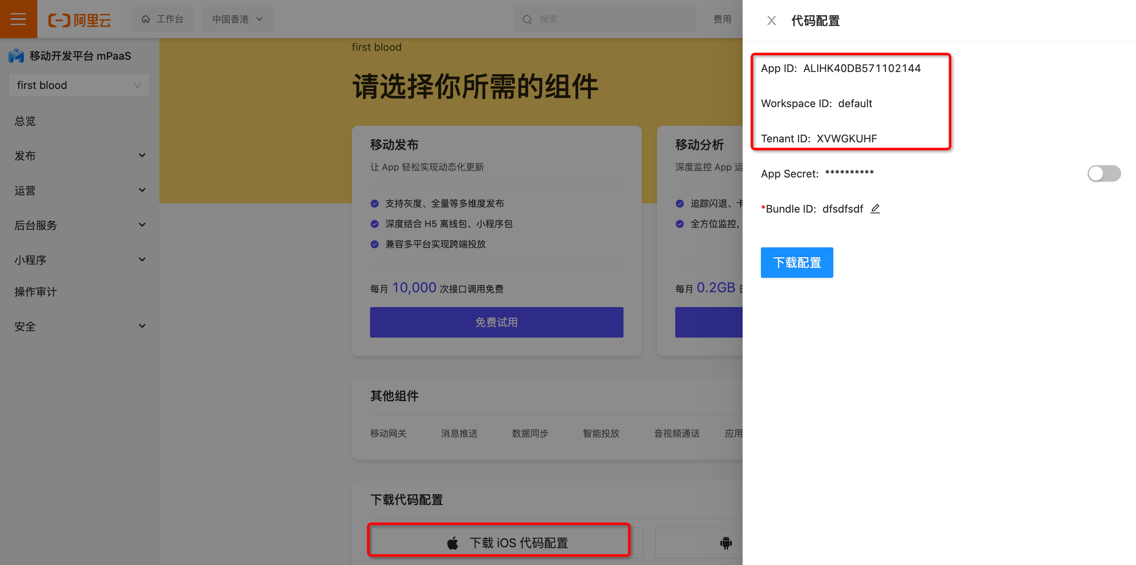Open 操作审计 in the sidebar
This screenshot has height=565, width=1136.
(36, 292)
